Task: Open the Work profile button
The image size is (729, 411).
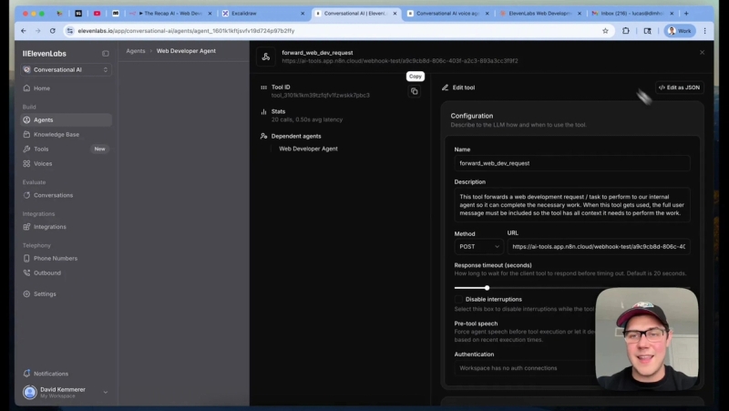Action: click(x=680, y=31)
